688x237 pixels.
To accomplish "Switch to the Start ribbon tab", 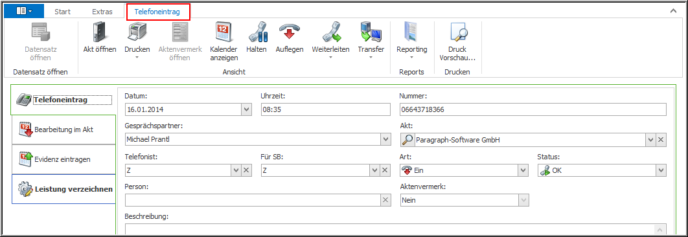I will [62, 12].
